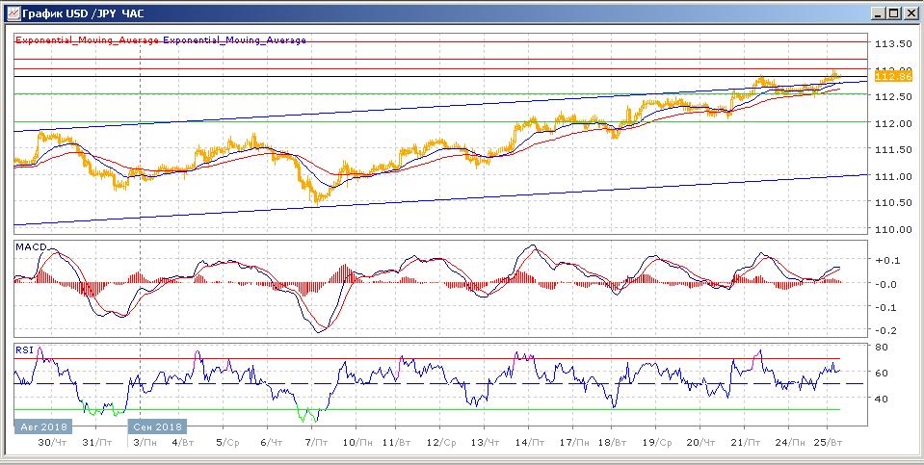Click the orange current price tag 112.86
The width and height of the screenshot is (924, 465).
coord(893,76)
